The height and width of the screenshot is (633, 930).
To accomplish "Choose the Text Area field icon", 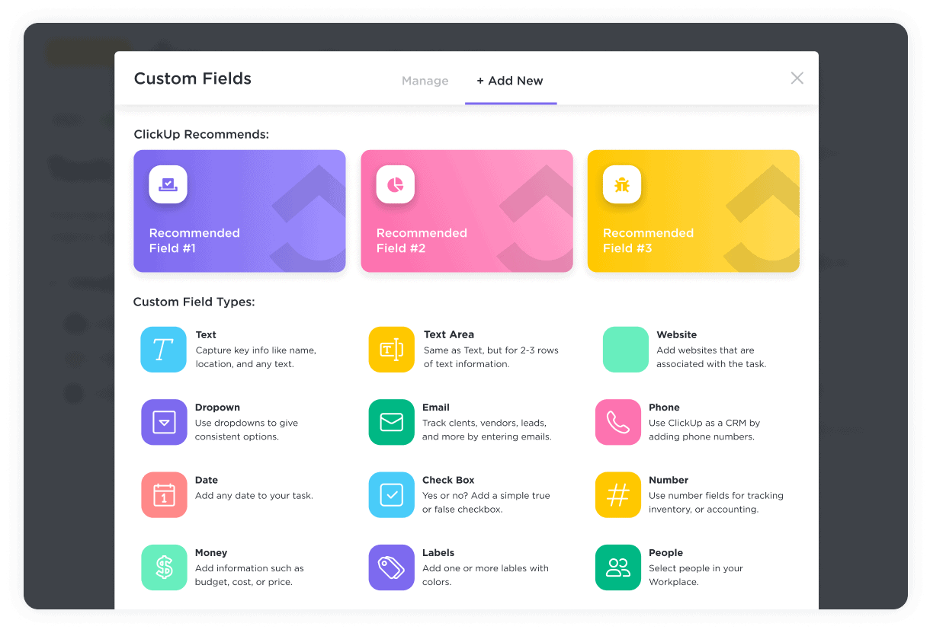I will pyautogui.click(x=391, y=350).
